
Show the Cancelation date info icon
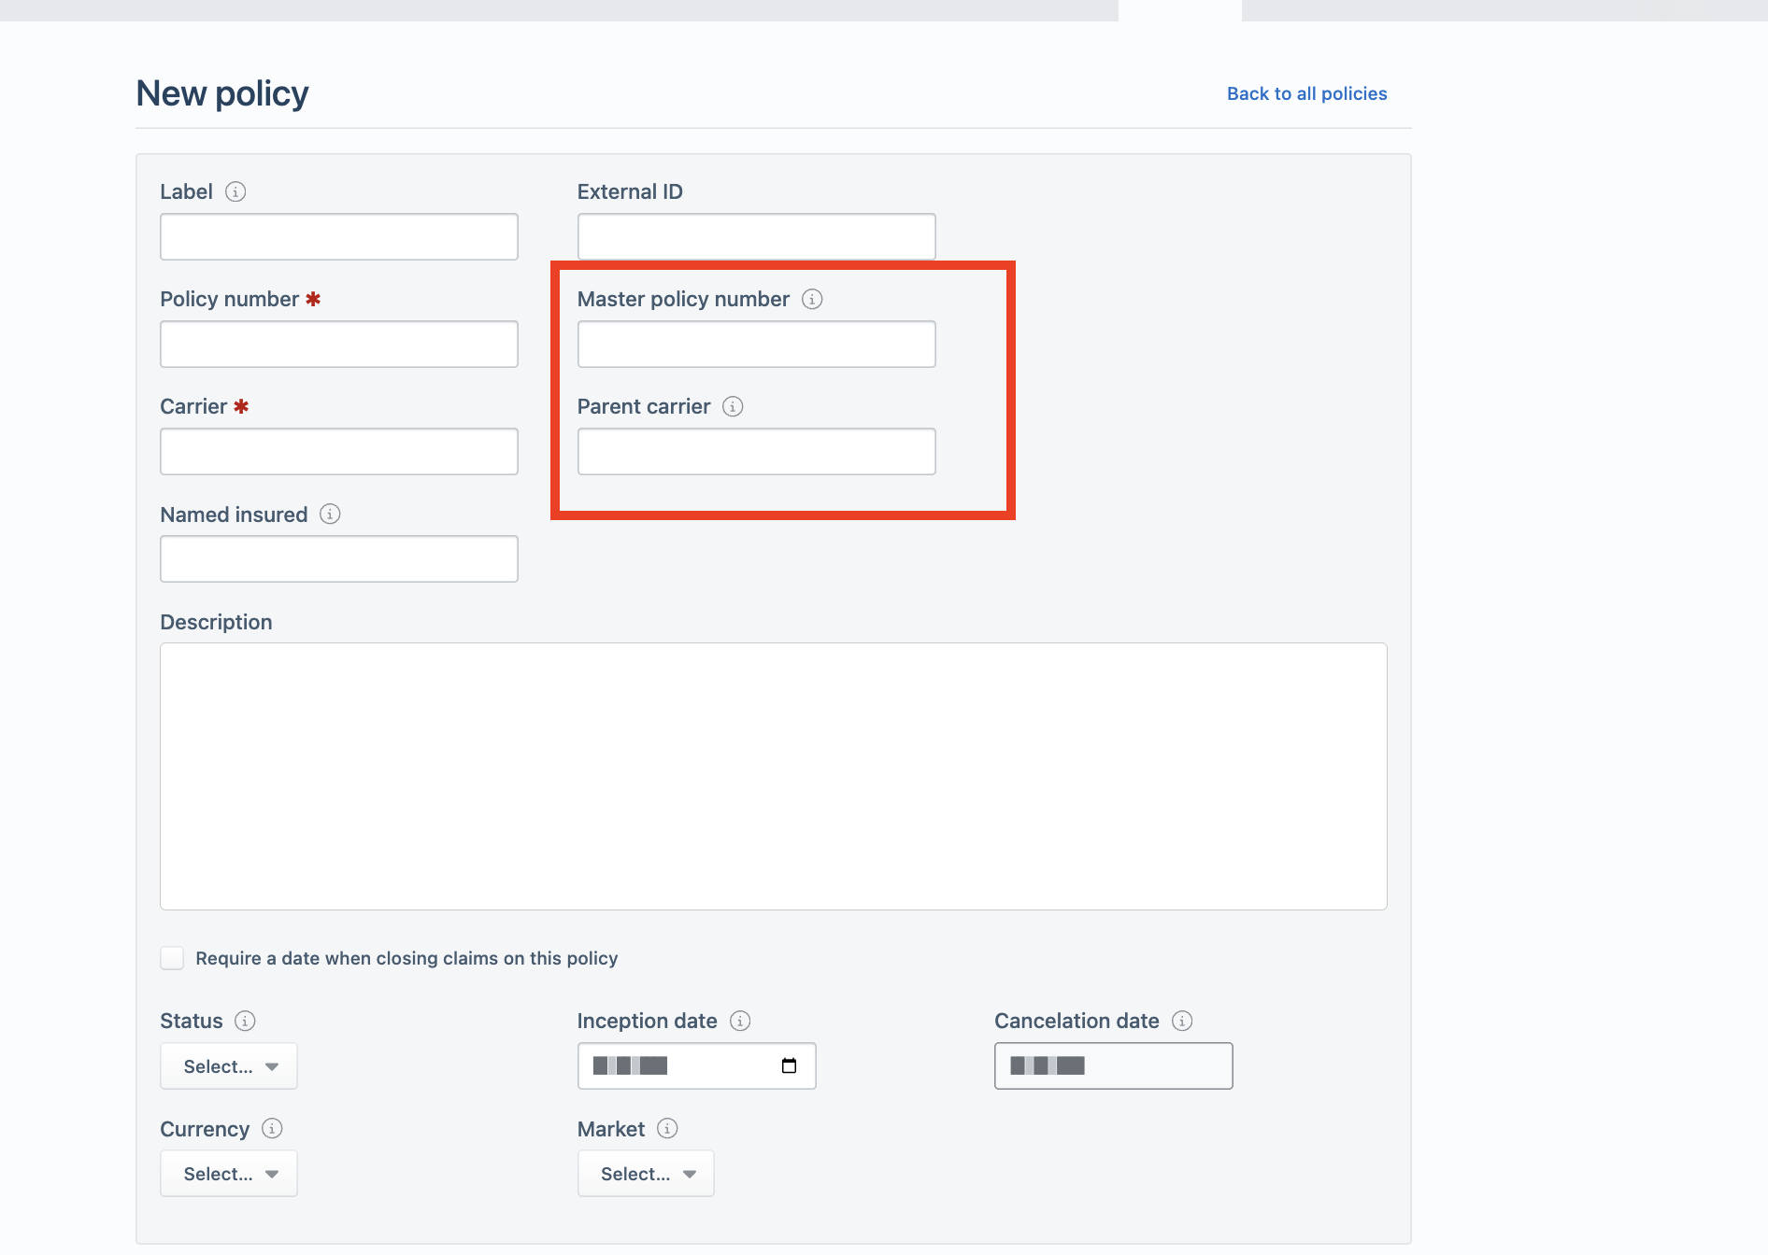pyautogui.click(x=1182, y=1021)
